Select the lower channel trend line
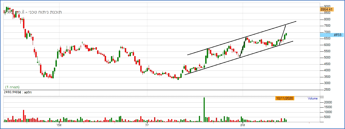 (239, 58)
